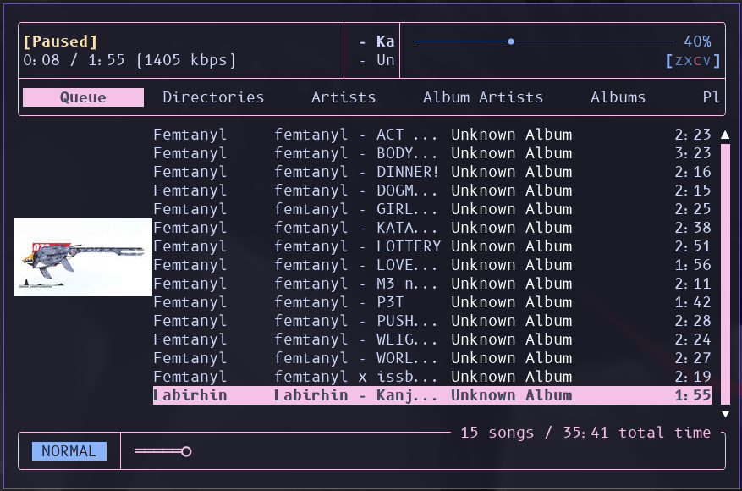Select the femtanyl - DINNER! row
Viewport: 742px width, 491px height.
[432, 172]
